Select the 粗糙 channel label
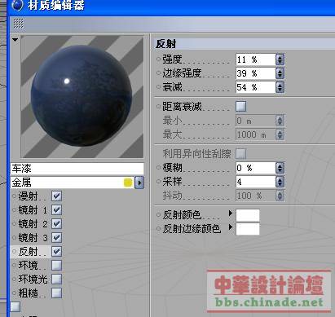This screenshot has width=335, height=317. (29, 293)
